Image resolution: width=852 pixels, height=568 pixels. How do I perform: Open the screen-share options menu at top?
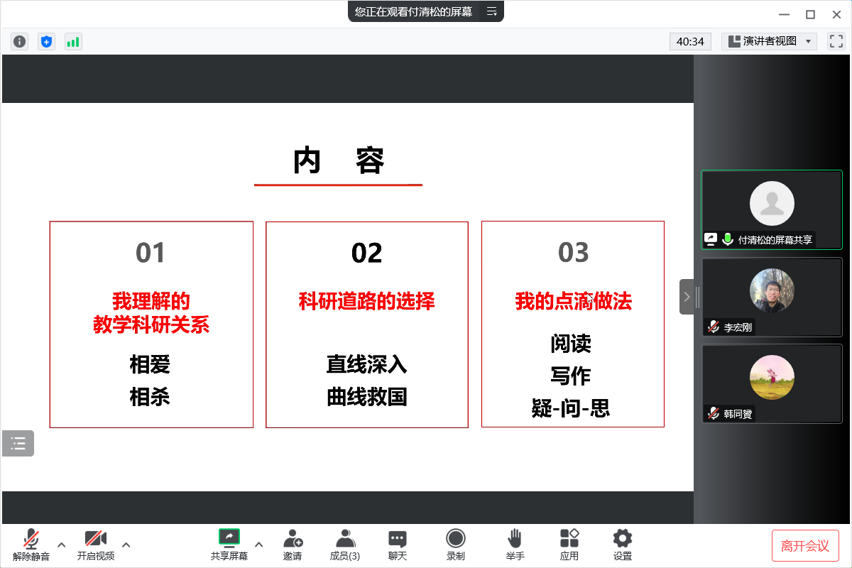491,11
